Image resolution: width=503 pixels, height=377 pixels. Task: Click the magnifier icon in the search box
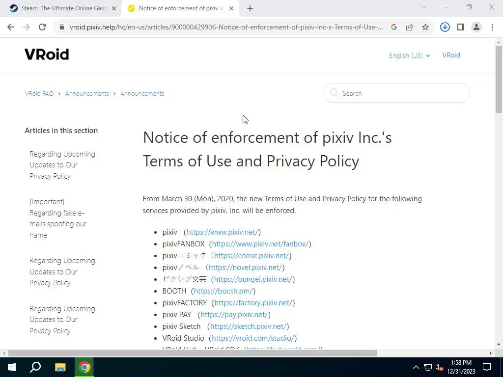coord(334,93)
